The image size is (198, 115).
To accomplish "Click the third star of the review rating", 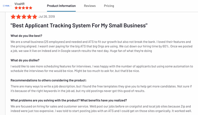I will (x=24, y=17).
